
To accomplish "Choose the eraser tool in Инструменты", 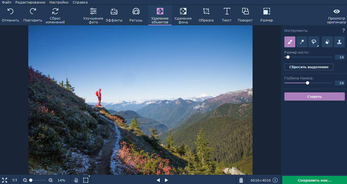I will pyautogui.click(x=327, y=42).
